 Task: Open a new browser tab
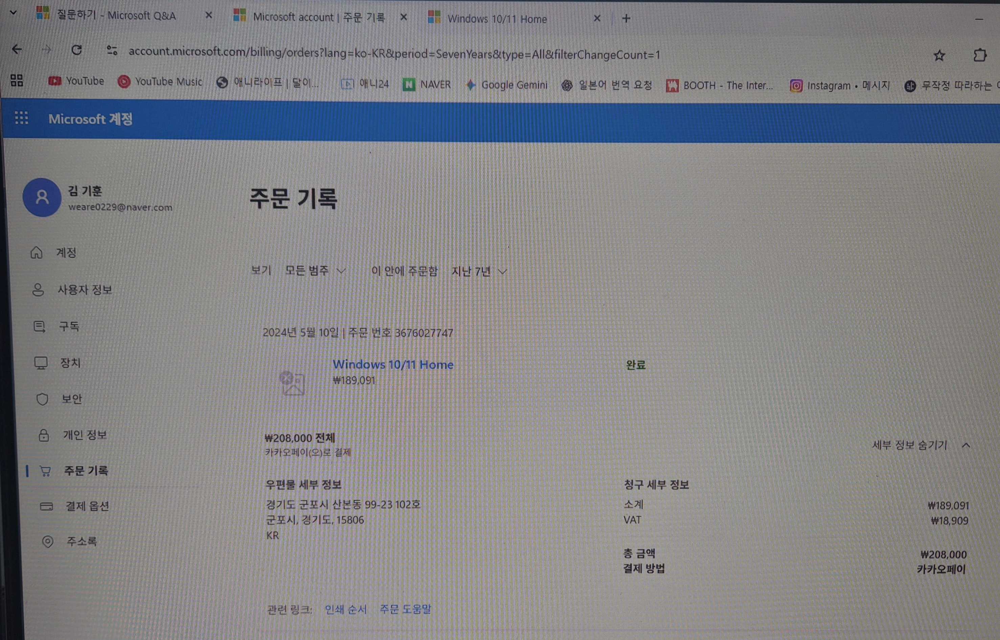coord(626,18)
